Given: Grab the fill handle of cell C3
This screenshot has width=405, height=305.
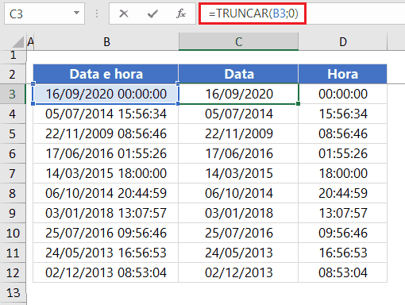Looking at the screenshot, I should (299, 104).
